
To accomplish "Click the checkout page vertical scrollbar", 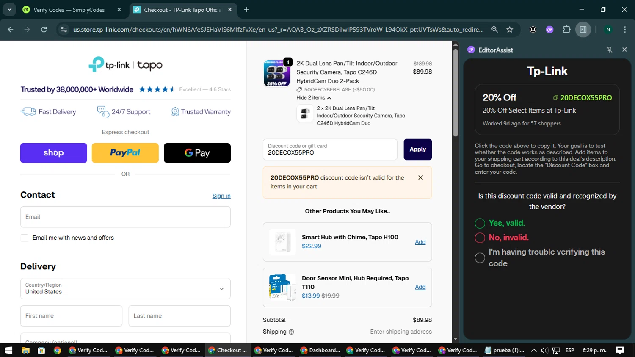I will point(456,93).
